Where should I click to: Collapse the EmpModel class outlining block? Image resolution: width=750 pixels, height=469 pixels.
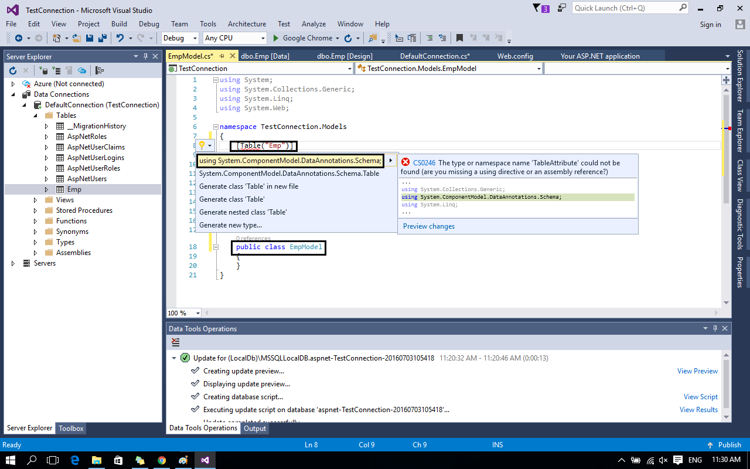216,247
